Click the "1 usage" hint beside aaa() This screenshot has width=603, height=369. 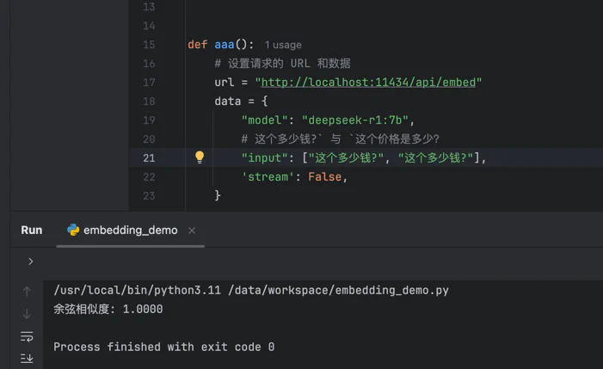tap(282, 45)
